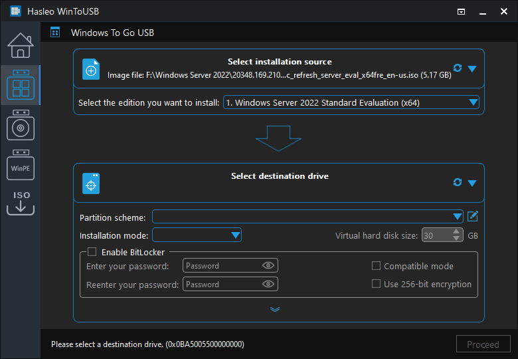Click the Enter your password field

pos(230,265)
